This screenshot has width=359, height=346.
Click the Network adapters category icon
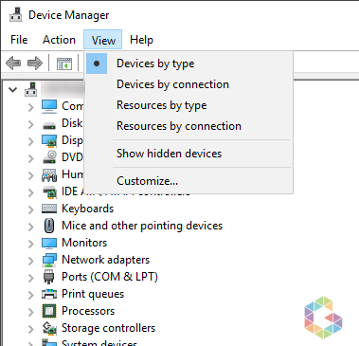(x=49, y=260)
